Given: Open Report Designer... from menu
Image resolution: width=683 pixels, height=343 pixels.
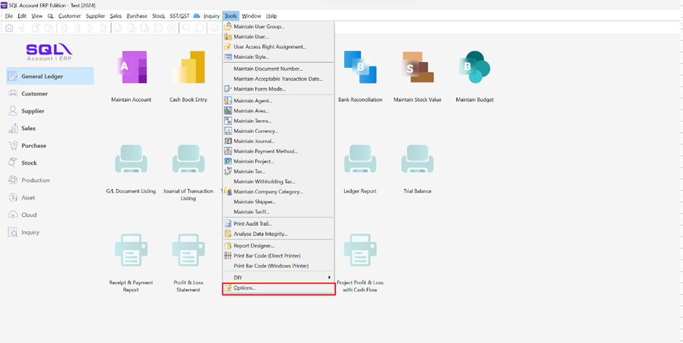Looking at the screenshot, I should click(x=254, y=246).
